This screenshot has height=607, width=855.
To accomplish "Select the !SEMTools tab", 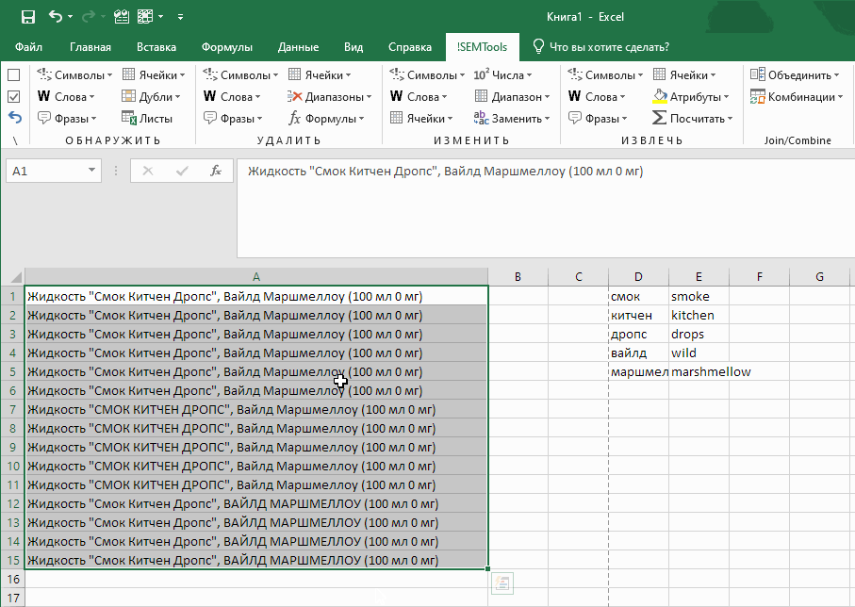I will (x=482, y=47).
